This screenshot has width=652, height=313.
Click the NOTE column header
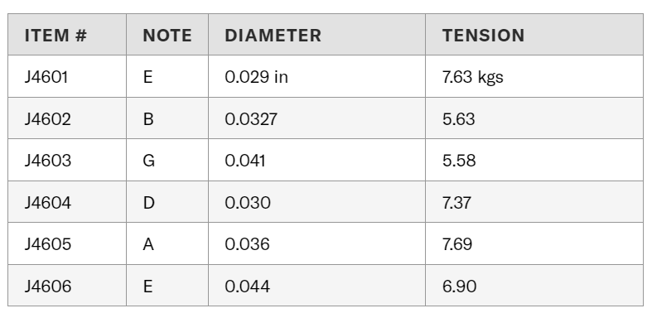click(x=167, y=36)
